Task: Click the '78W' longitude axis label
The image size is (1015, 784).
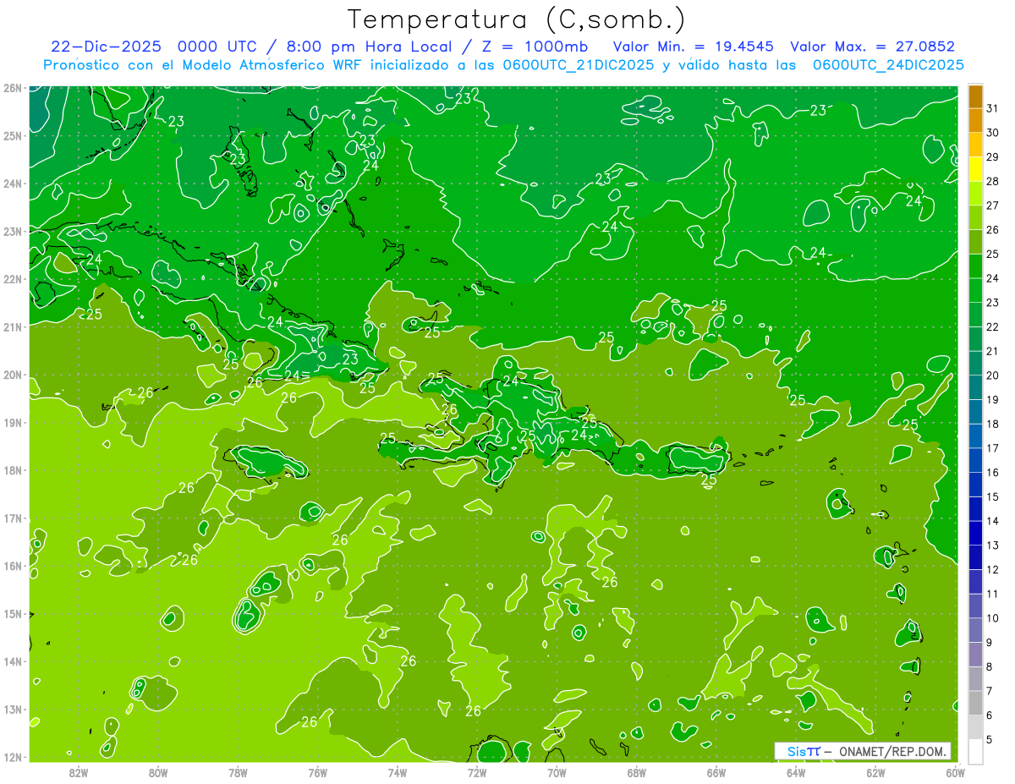Action: [x=238, y=772]
